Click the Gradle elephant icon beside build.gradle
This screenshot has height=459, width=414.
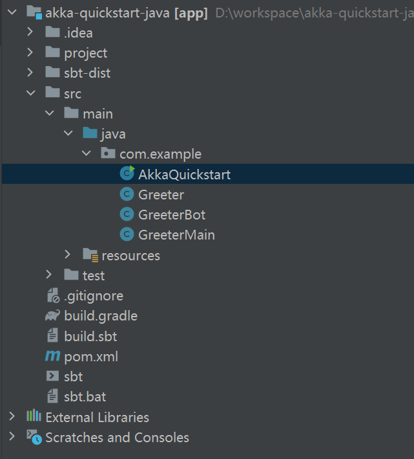tap(52, 315)
